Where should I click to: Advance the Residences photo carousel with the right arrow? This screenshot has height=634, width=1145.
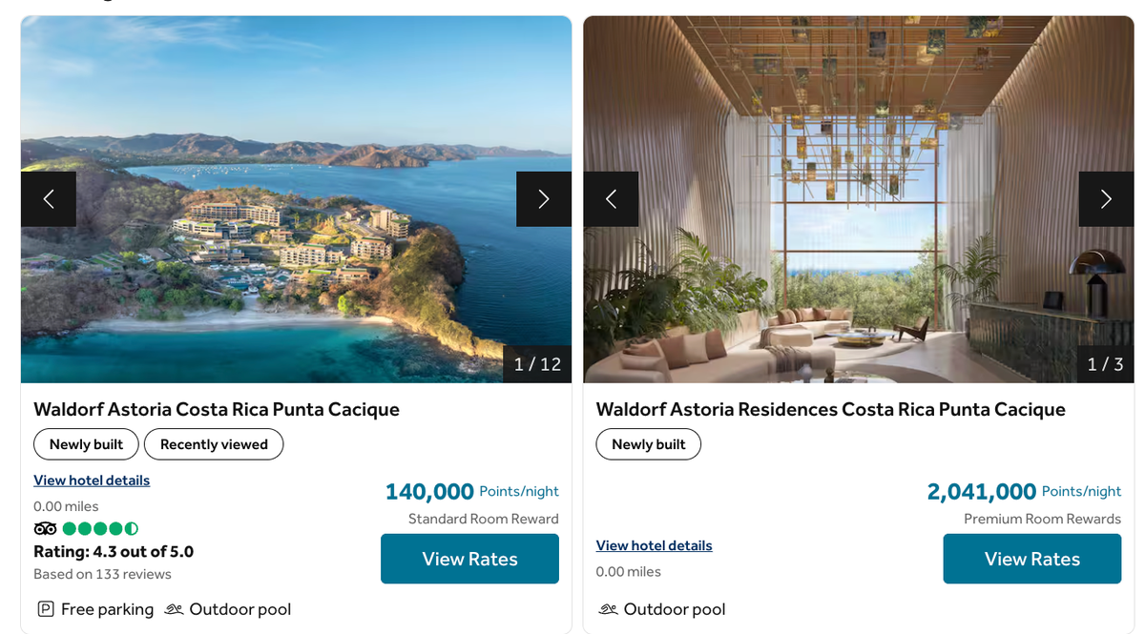click(1106, 198)
